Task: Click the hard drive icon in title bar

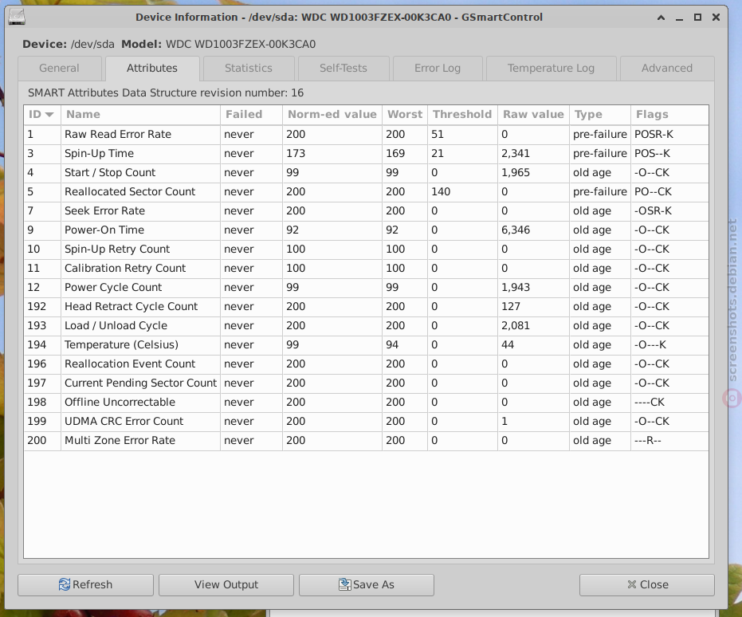Action: click(17, 18)
